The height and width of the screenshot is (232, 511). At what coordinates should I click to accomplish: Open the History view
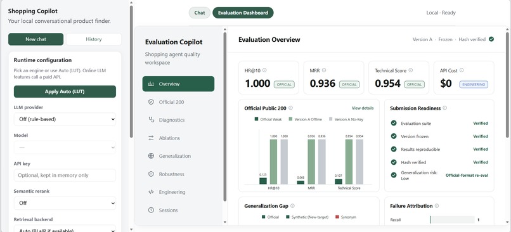[94, 39]
